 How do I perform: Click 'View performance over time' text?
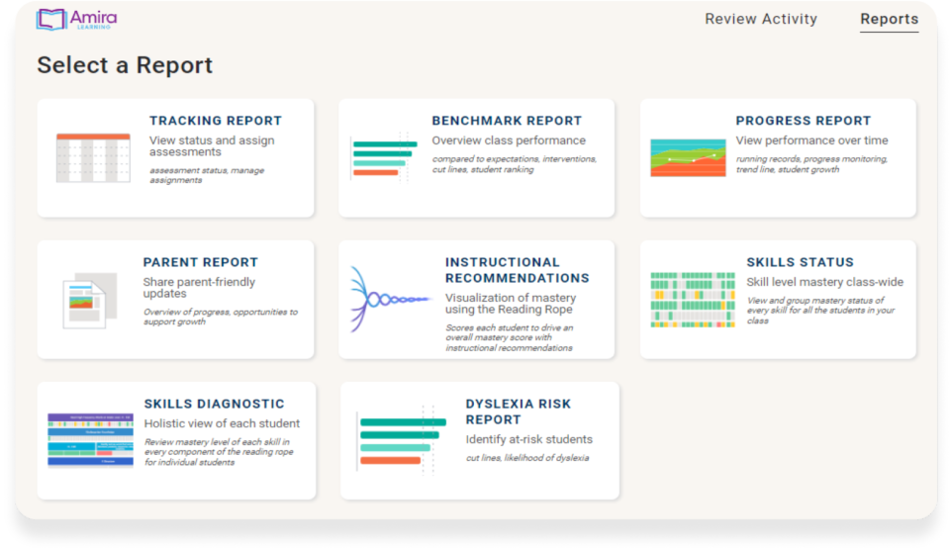[x=811, y=140]
